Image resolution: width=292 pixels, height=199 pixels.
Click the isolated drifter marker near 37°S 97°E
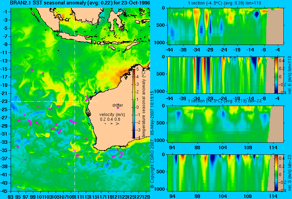click(25, 160)
